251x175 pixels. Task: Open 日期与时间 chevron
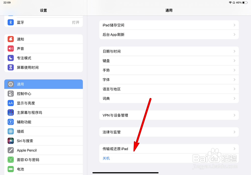234,51
